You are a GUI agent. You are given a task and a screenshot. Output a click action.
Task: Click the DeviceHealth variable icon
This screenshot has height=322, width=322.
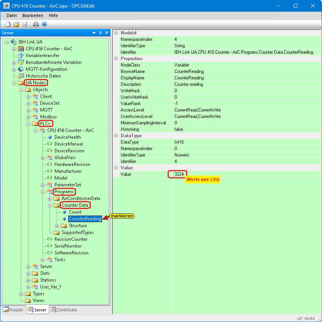tap(50, 137)
